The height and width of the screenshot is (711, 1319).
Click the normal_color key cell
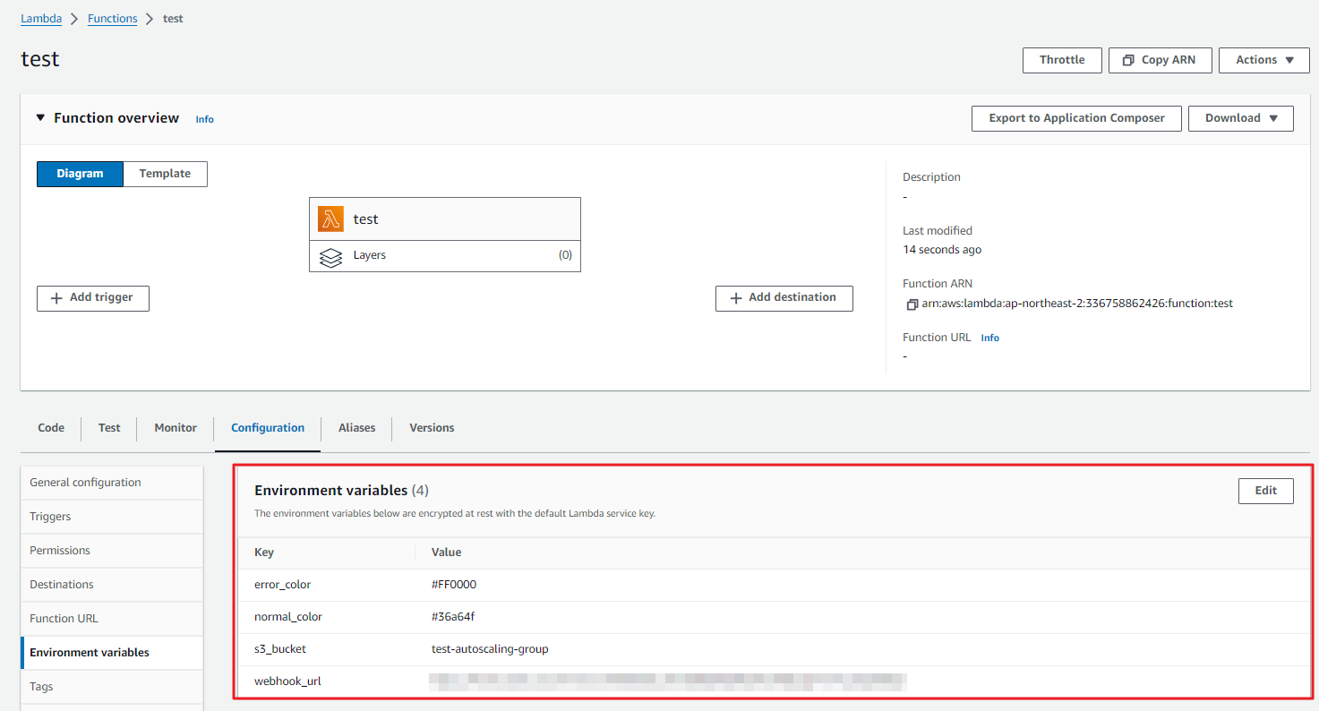coord(288,617)
